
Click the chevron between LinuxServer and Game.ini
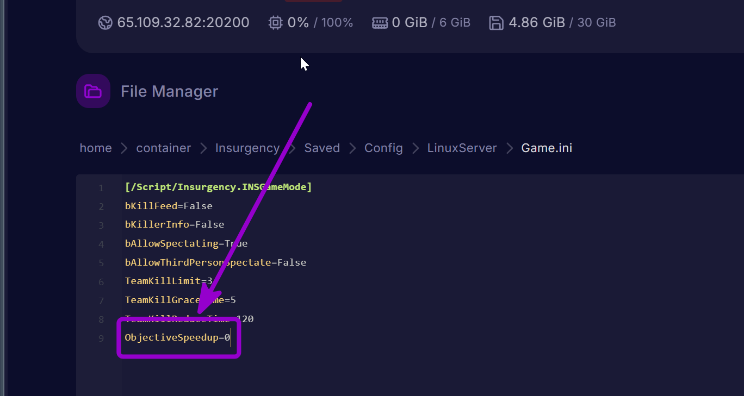[x=510, y=148]
